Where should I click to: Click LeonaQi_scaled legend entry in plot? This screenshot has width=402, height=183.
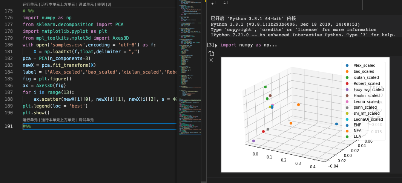pyautogui.click(x=368, y=119)
